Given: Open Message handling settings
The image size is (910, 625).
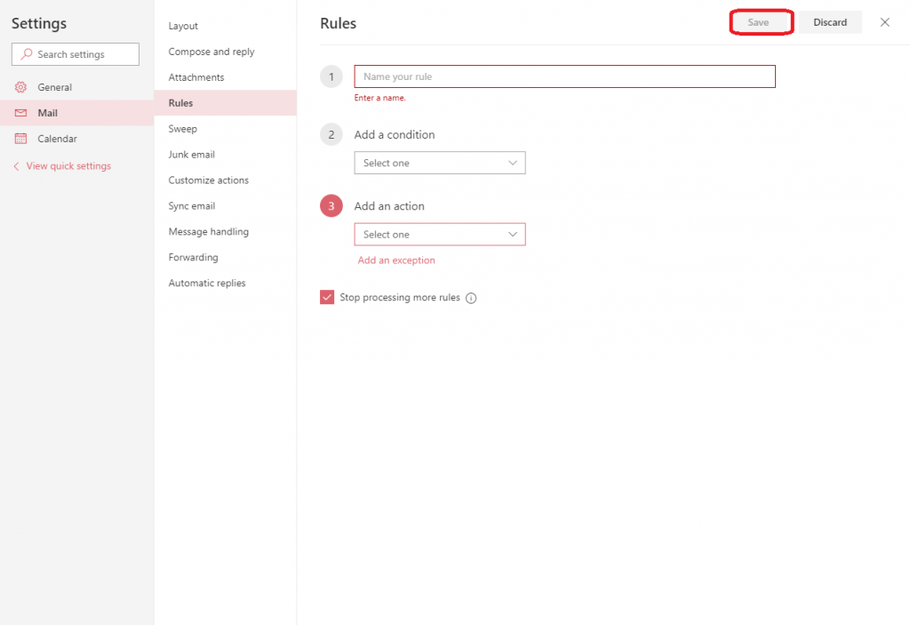Looking at the screenshot, I should [225, 231].
